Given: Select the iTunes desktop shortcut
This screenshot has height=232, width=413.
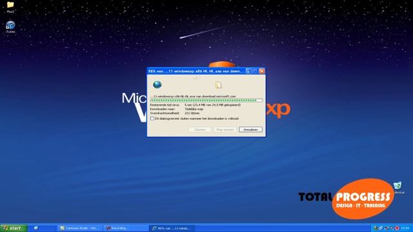Looking at the screenshot, I should (10, 27).
